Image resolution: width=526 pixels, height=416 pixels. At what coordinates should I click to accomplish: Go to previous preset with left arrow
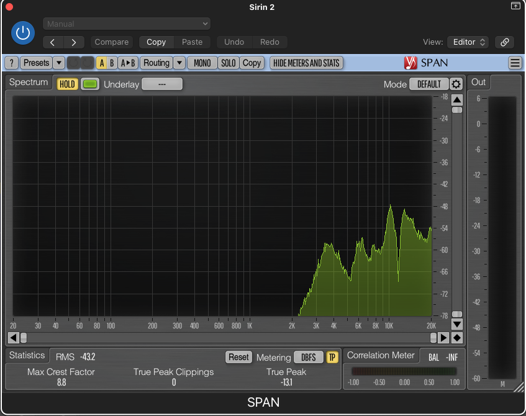point(53,42)
